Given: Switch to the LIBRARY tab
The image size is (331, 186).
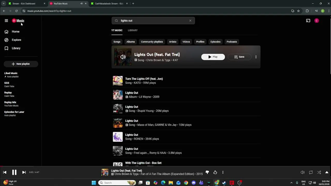Looking at the screenshot, I should (133, 30).
